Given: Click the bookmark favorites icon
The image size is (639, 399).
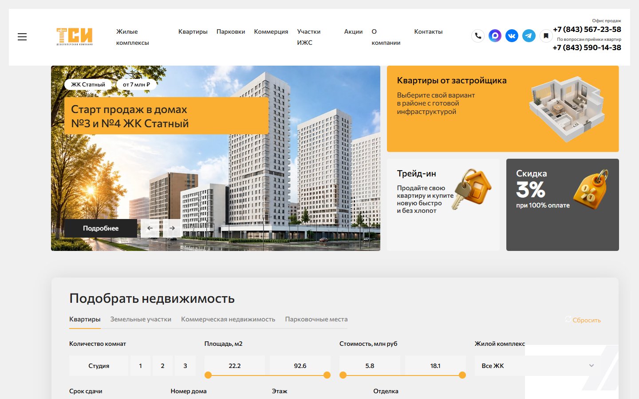Looking at the screenshot, I should click(546, 36).
